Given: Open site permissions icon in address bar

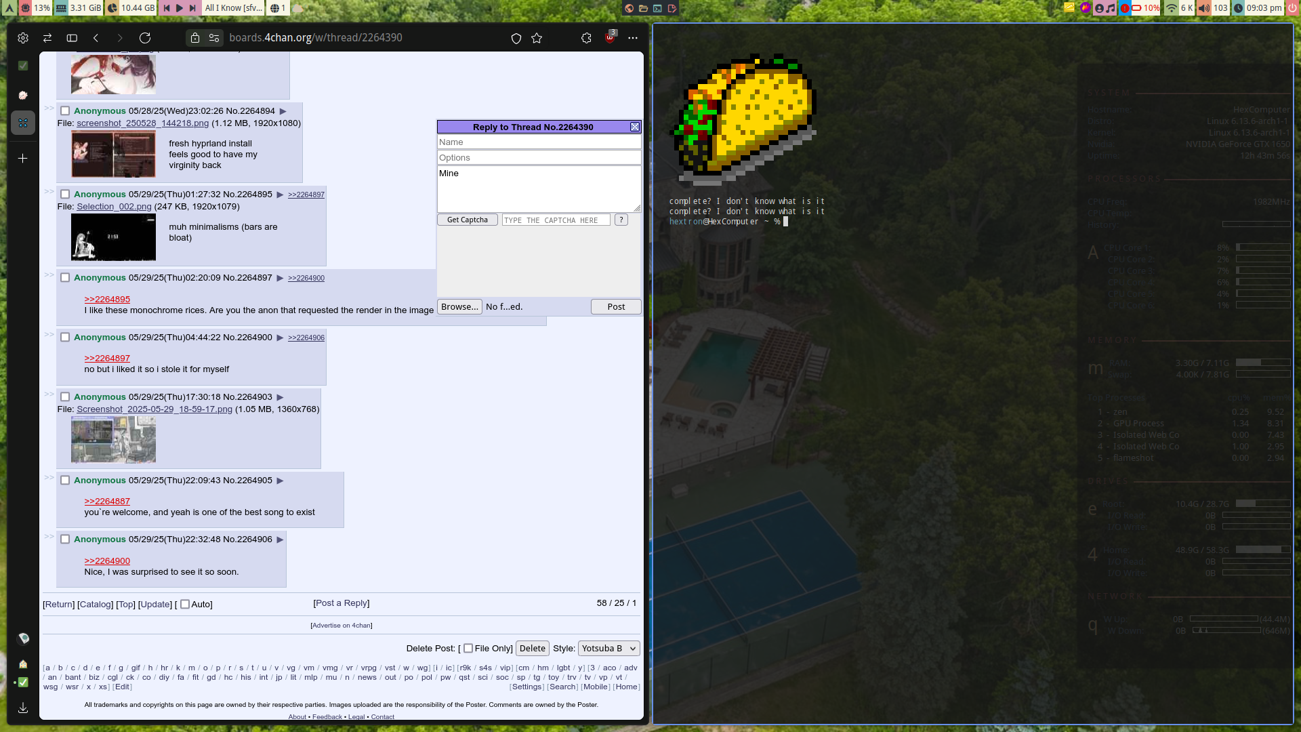Looking at the screenshot, I should (214, 38).
